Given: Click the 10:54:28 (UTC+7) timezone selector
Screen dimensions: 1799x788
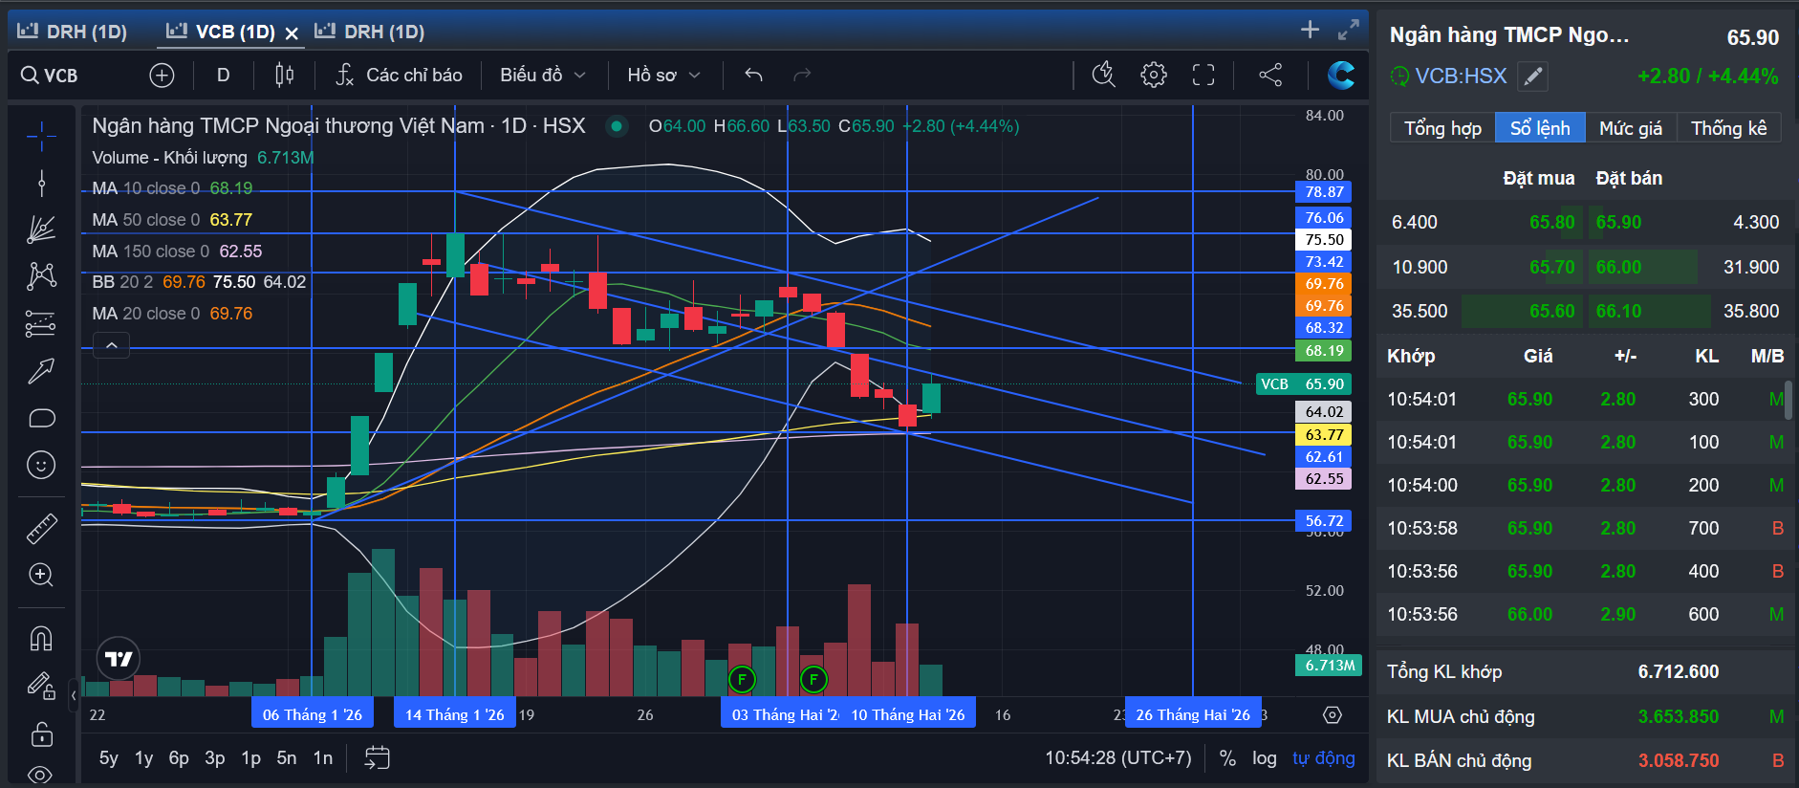Looking at the screenshot, I should pyautogui.click(x=1118, y=758).
